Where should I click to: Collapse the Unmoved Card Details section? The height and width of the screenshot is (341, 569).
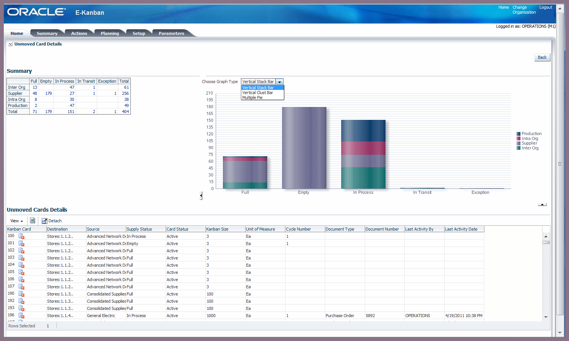click(11, 44)
